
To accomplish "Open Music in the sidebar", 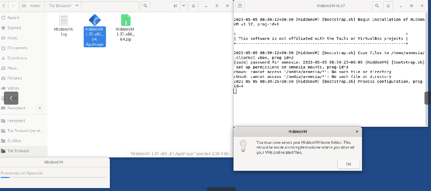I will (x=24, y=68).
